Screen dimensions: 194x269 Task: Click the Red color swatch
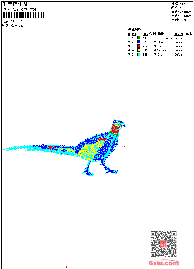[x=139, y=46]
